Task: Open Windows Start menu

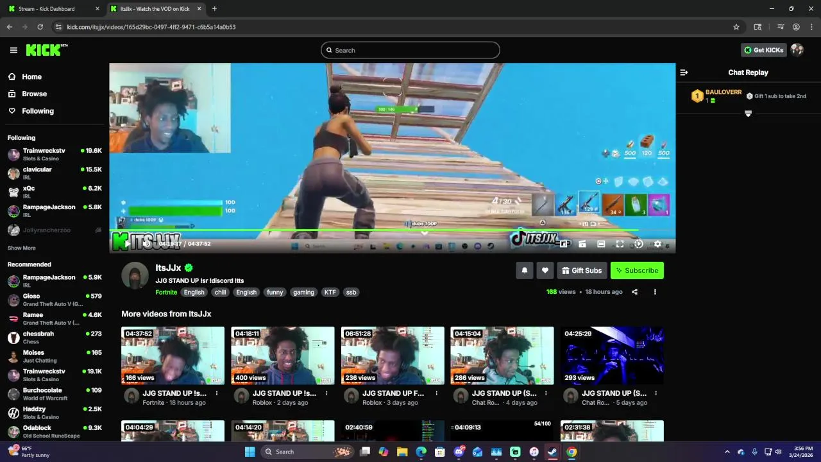Action: (x=250, y=452)
